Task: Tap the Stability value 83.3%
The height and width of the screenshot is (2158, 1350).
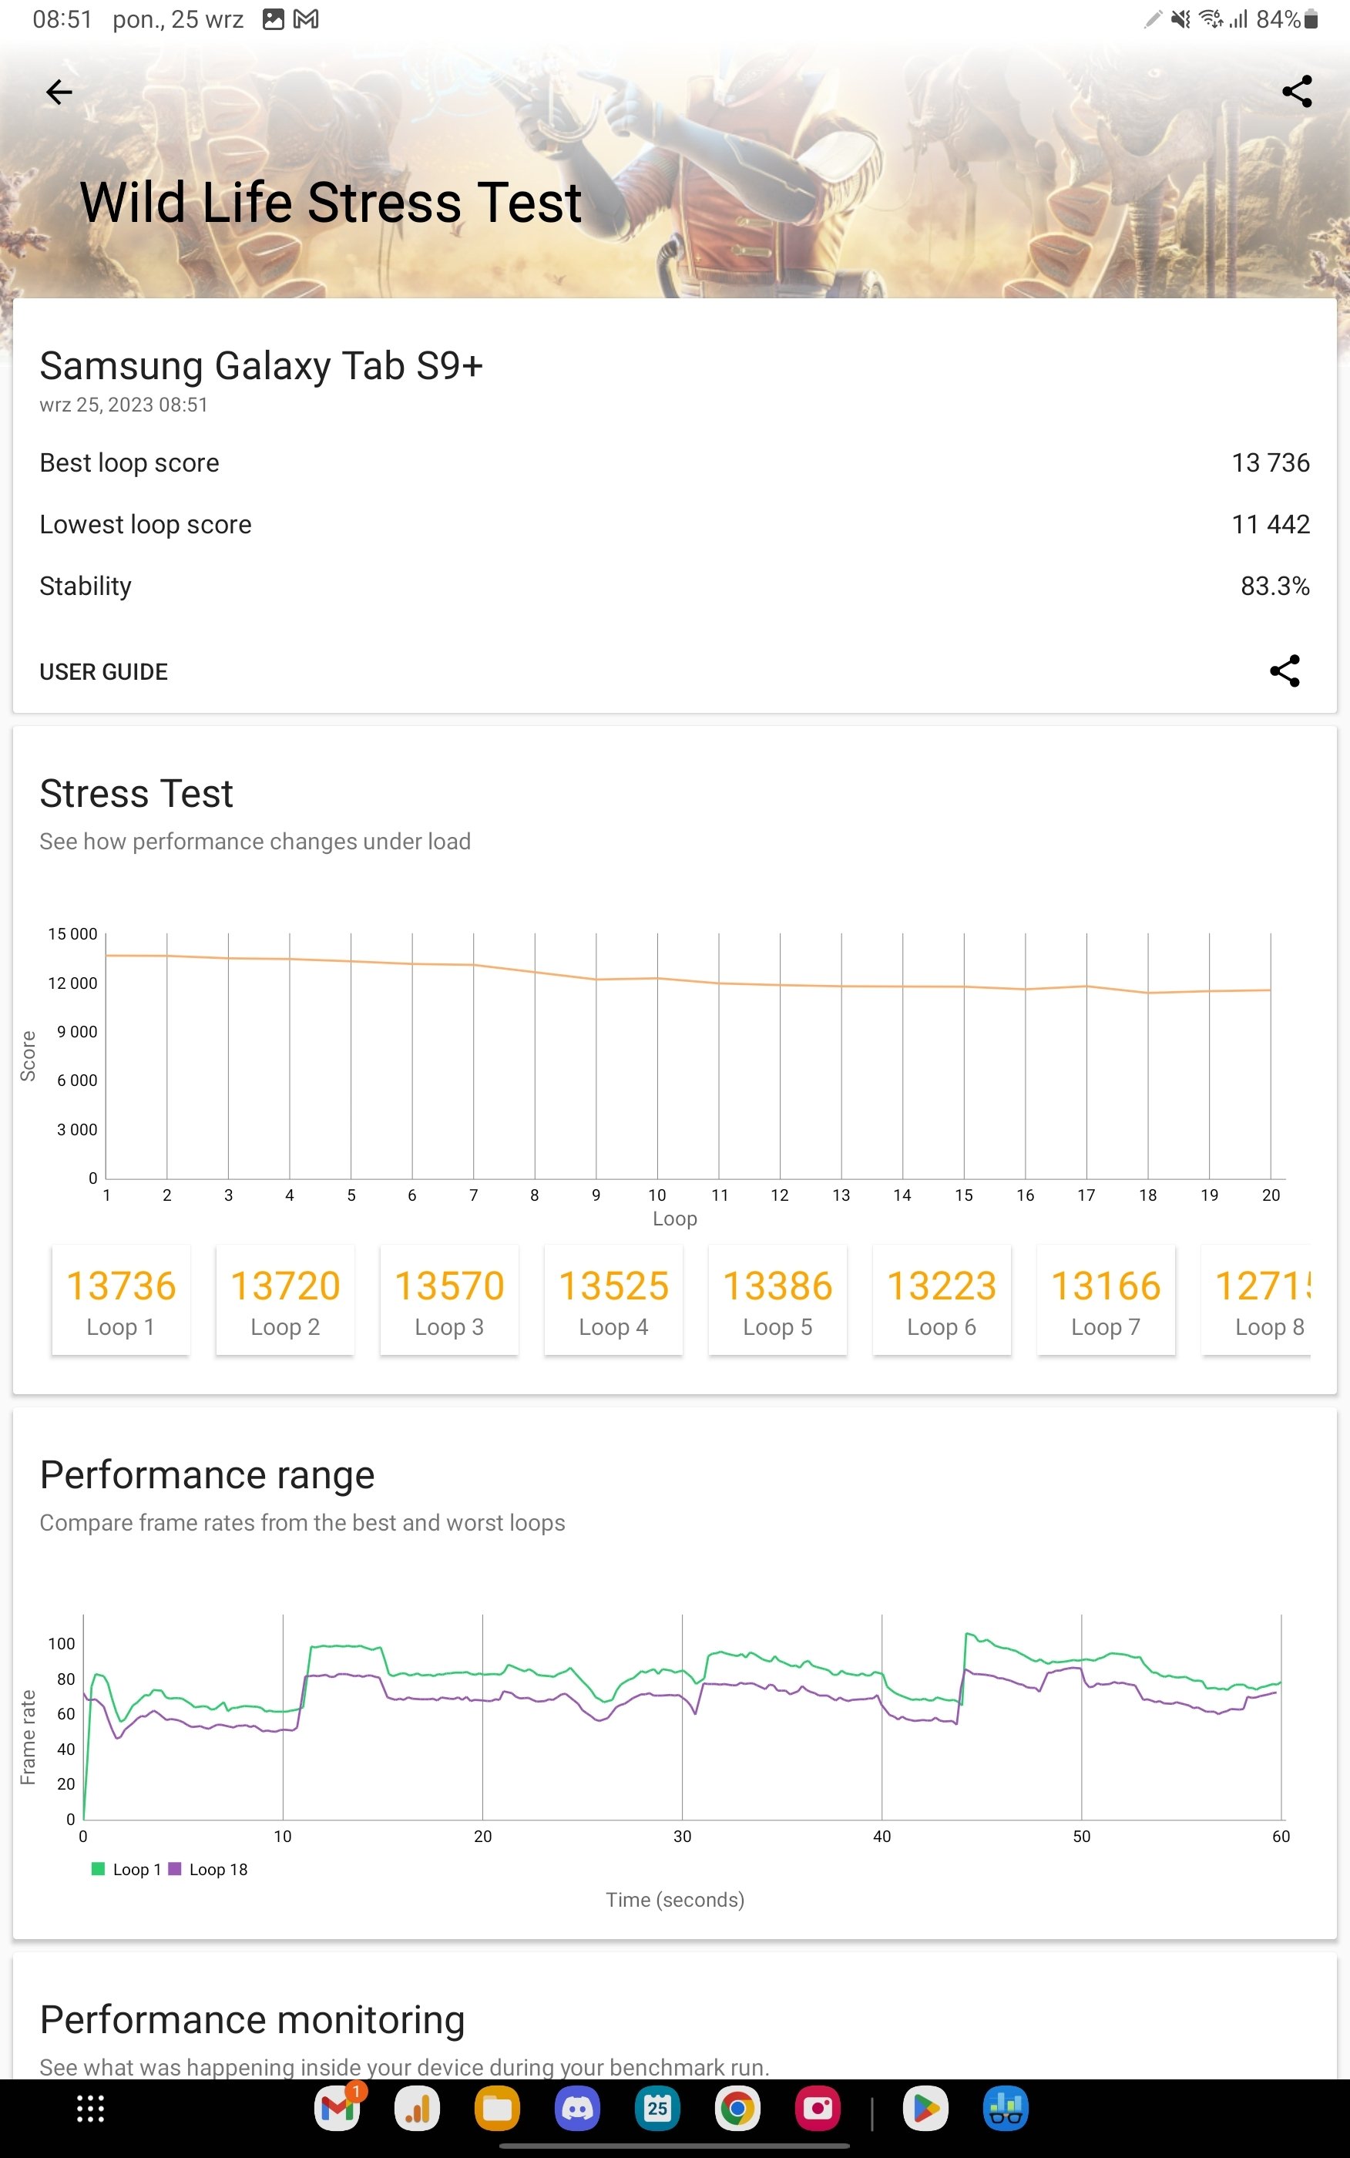Action: click(1275, 586)
